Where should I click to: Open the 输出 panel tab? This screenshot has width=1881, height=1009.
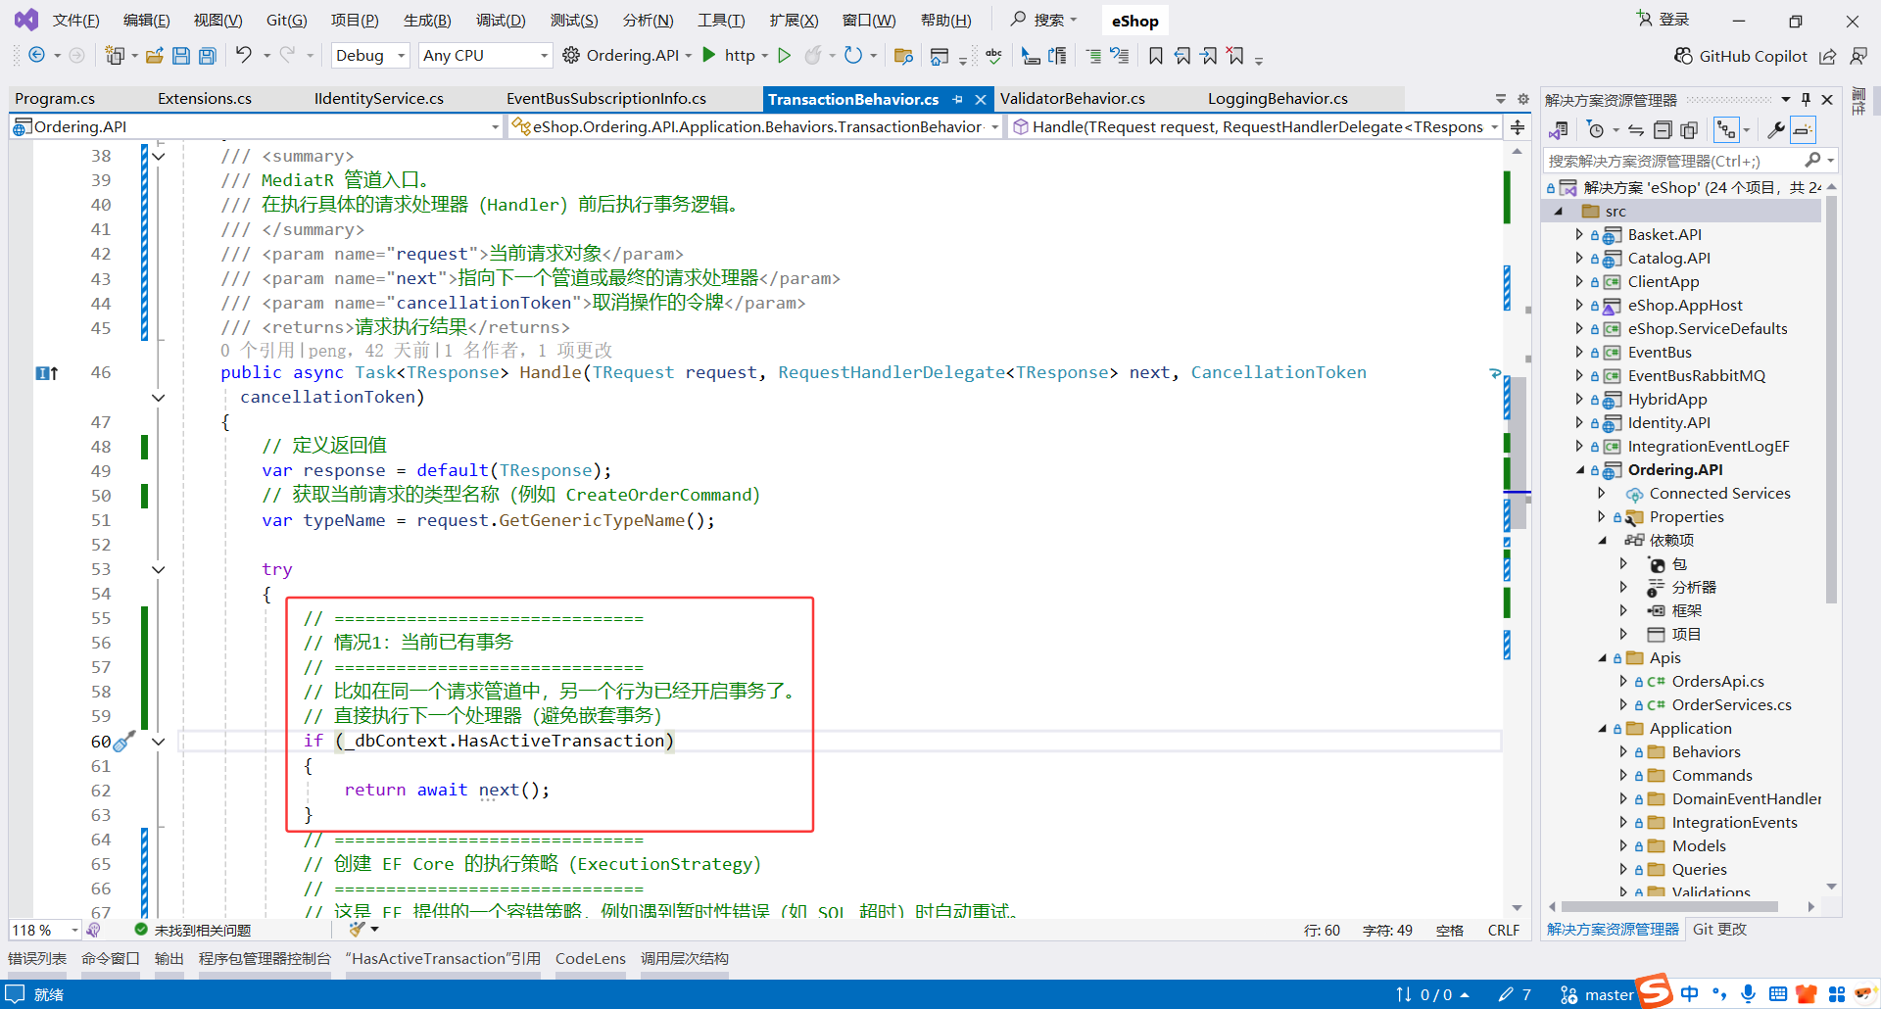[x=169, y=958]
